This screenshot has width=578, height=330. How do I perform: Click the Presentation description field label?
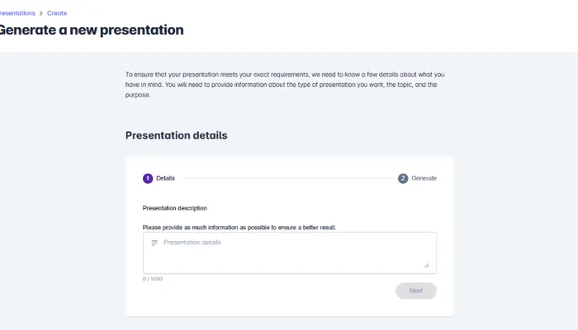click(174, 208)
